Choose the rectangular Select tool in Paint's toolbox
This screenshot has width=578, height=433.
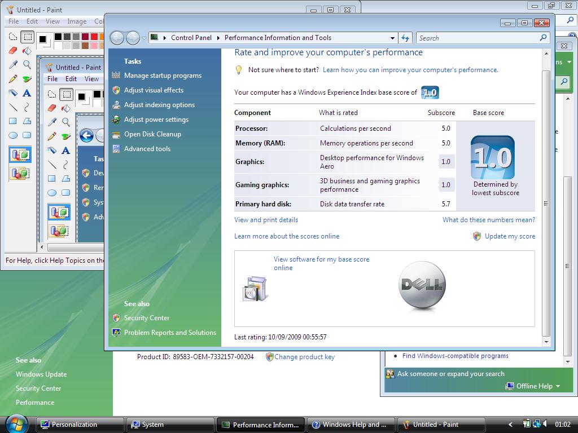click(27, 37)
